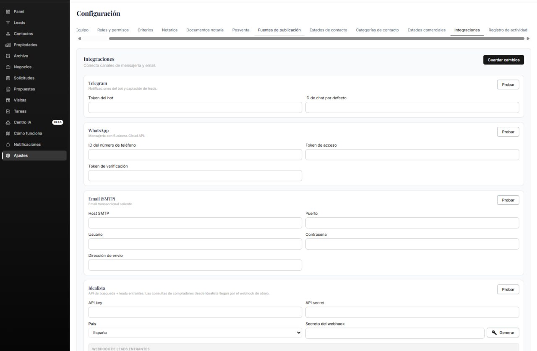Click the Puerto input field

412,223
